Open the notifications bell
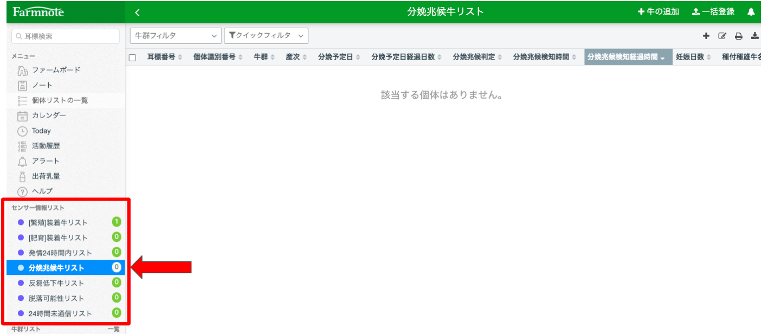This screenshot has width=762, height=334. coord(751,12)
